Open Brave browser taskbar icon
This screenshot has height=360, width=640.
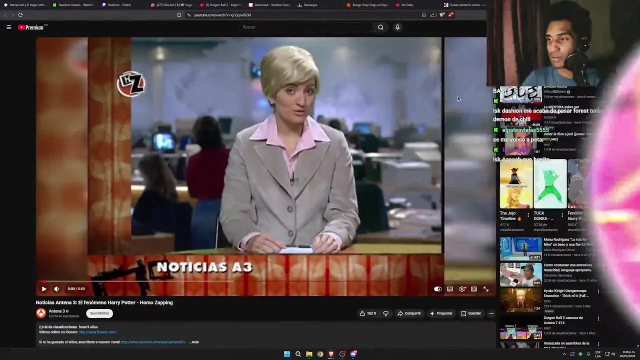click(x=331, y=354)
